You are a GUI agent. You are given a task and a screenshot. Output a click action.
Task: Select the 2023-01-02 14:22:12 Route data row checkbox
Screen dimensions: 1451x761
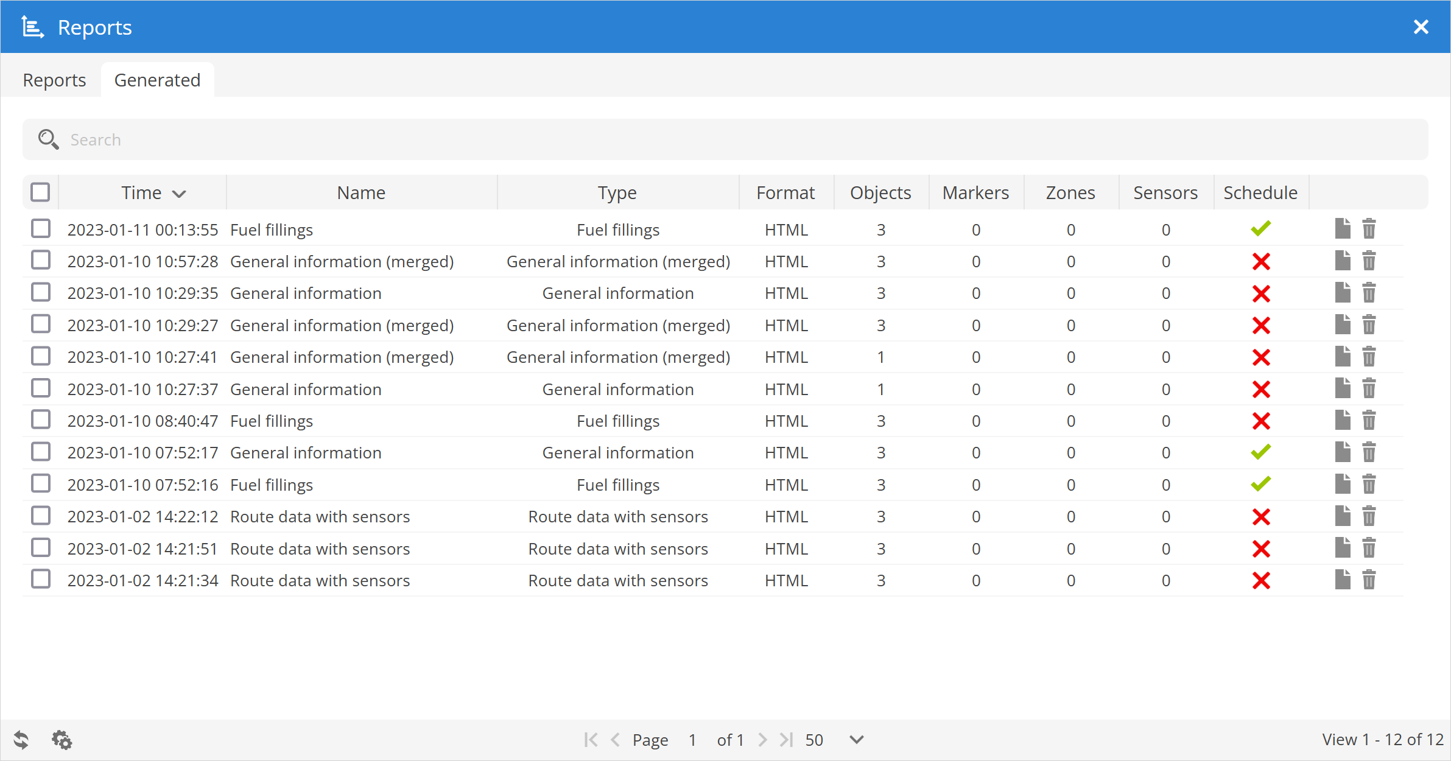click(x=41, y=516)
